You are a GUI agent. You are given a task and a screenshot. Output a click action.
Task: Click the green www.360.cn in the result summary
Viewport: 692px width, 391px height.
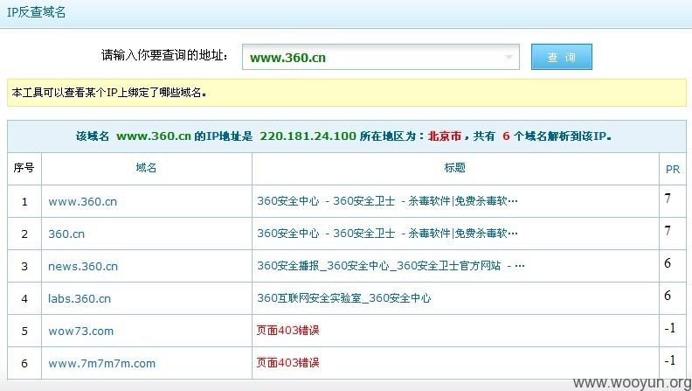154,136
